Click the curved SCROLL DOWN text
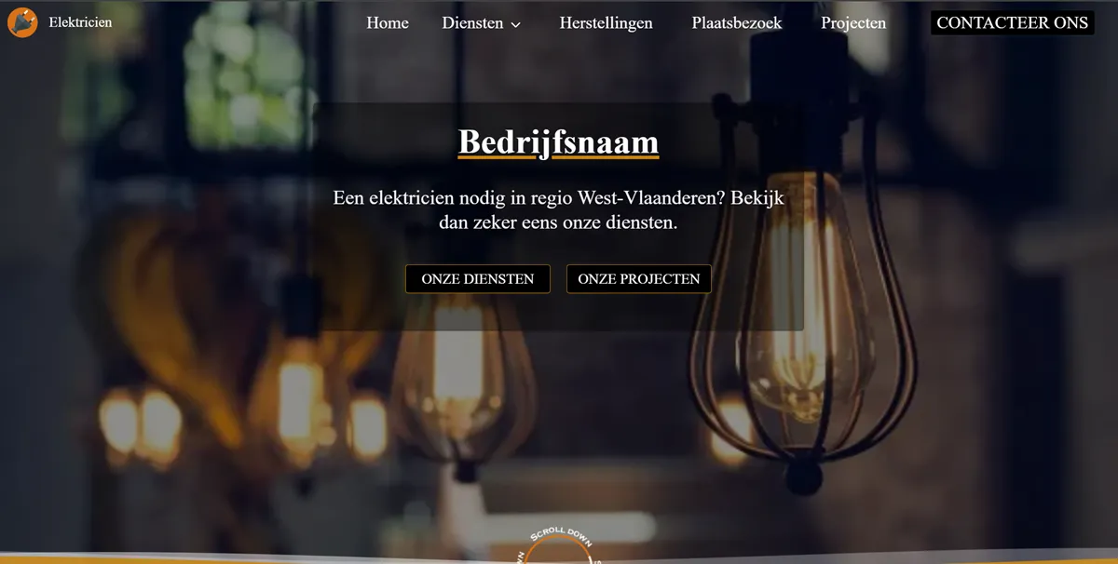Viewport: 1118px width, 564px height. pyautogui.click(x=559, y=534)
